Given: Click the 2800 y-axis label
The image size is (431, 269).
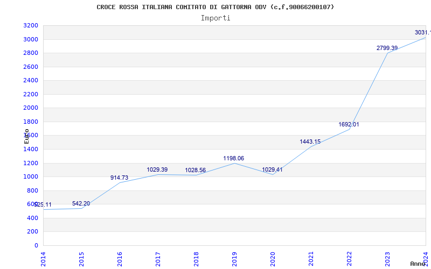Looking at the screenshot, I should point(31,53).
